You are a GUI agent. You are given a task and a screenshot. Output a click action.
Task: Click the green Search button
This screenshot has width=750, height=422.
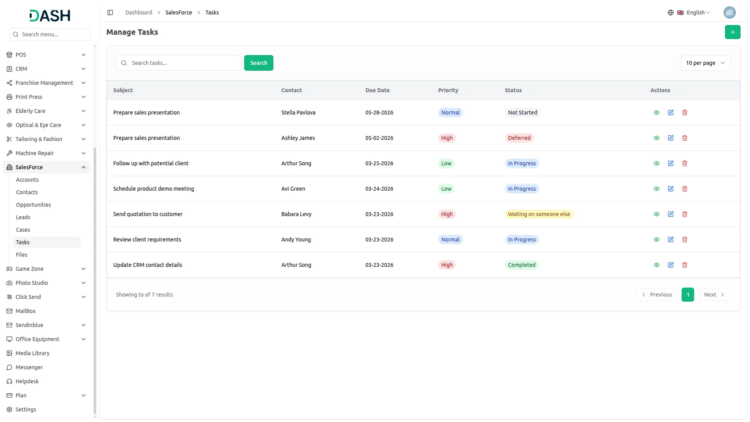point(259,63)
